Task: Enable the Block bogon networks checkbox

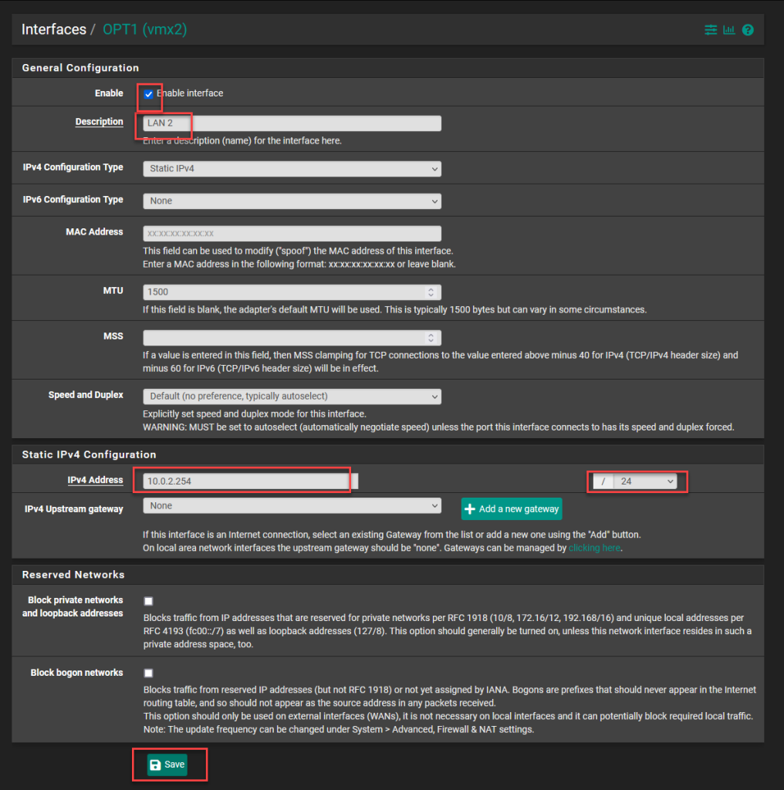Action: pos(148,673)
